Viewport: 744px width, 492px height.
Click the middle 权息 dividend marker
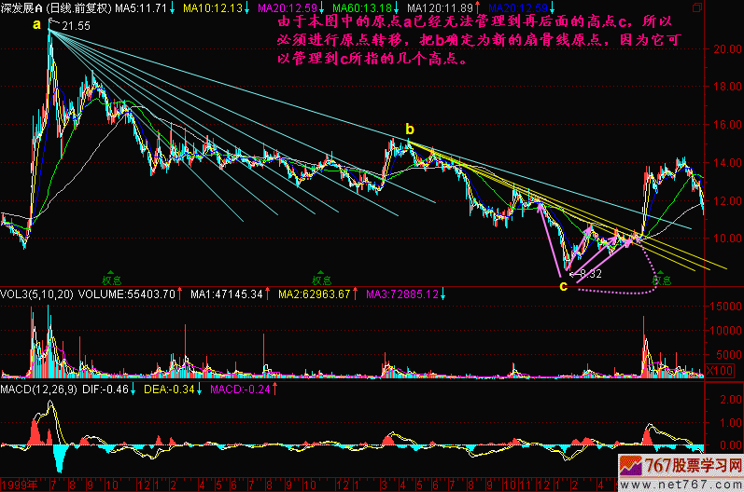[322, 278]
